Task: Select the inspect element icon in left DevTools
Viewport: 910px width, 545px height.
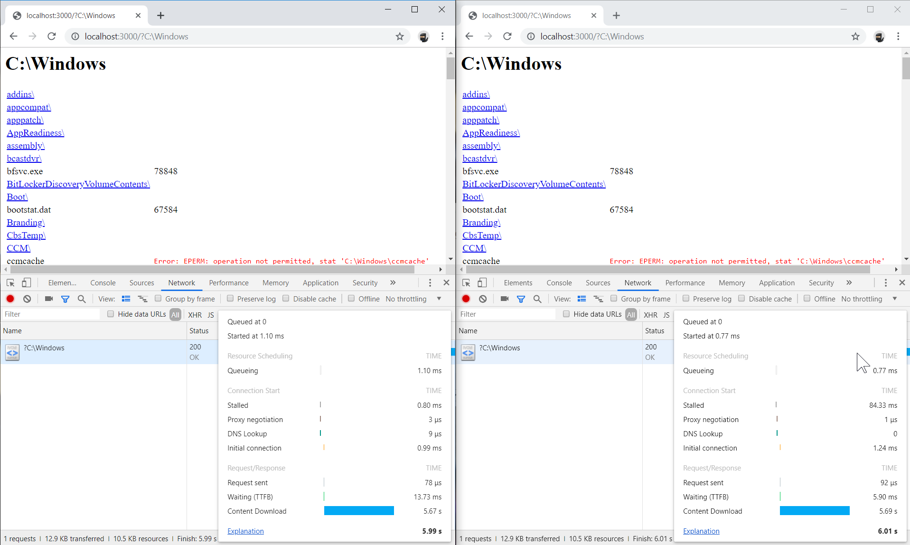Action: [x=10, y=282]
